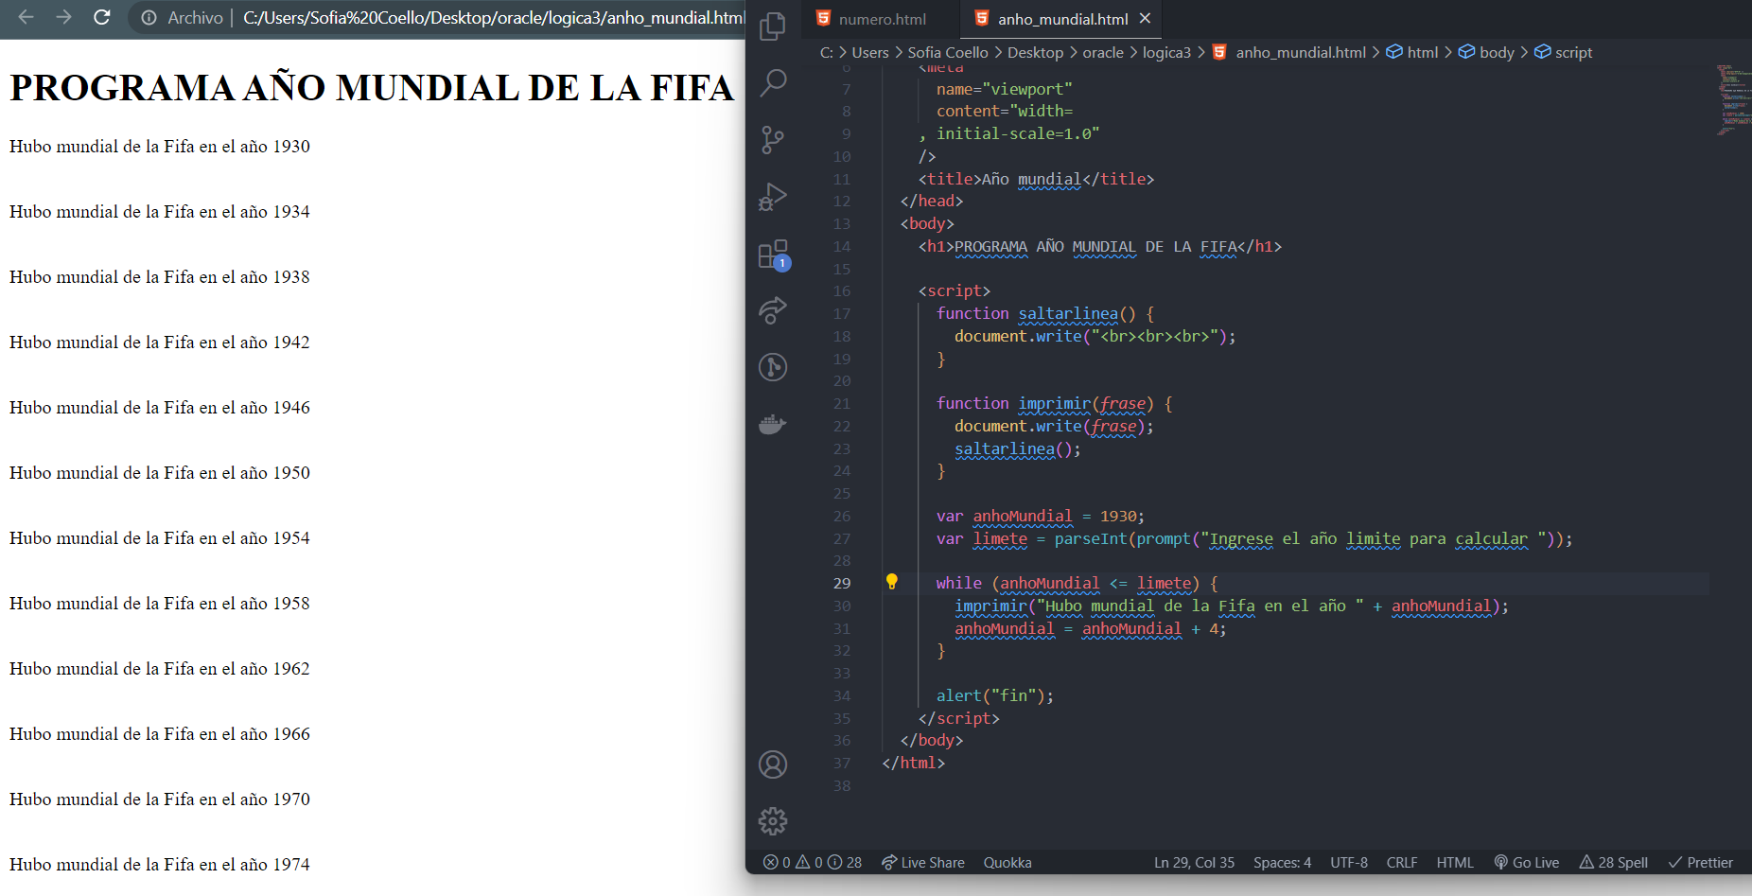This screenshot has width=1752, height=896.
Task: Open the Source Control view
Action: click(773, 140)
